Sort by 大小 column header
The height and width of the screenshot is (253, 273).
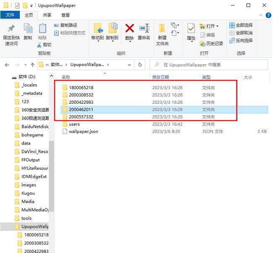click(x=248, y=77)
